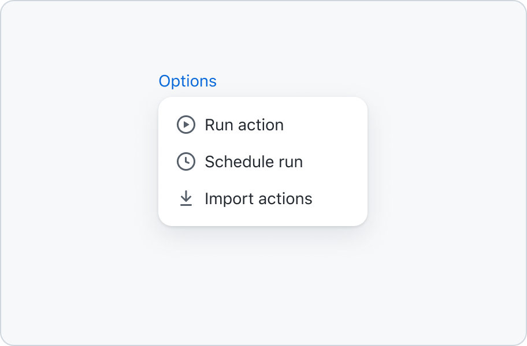The width and height of the screenshot is (527, 346).
Task: Click the word "Import" in the menu
Action: pyautogui.click(x=229, y=199)
